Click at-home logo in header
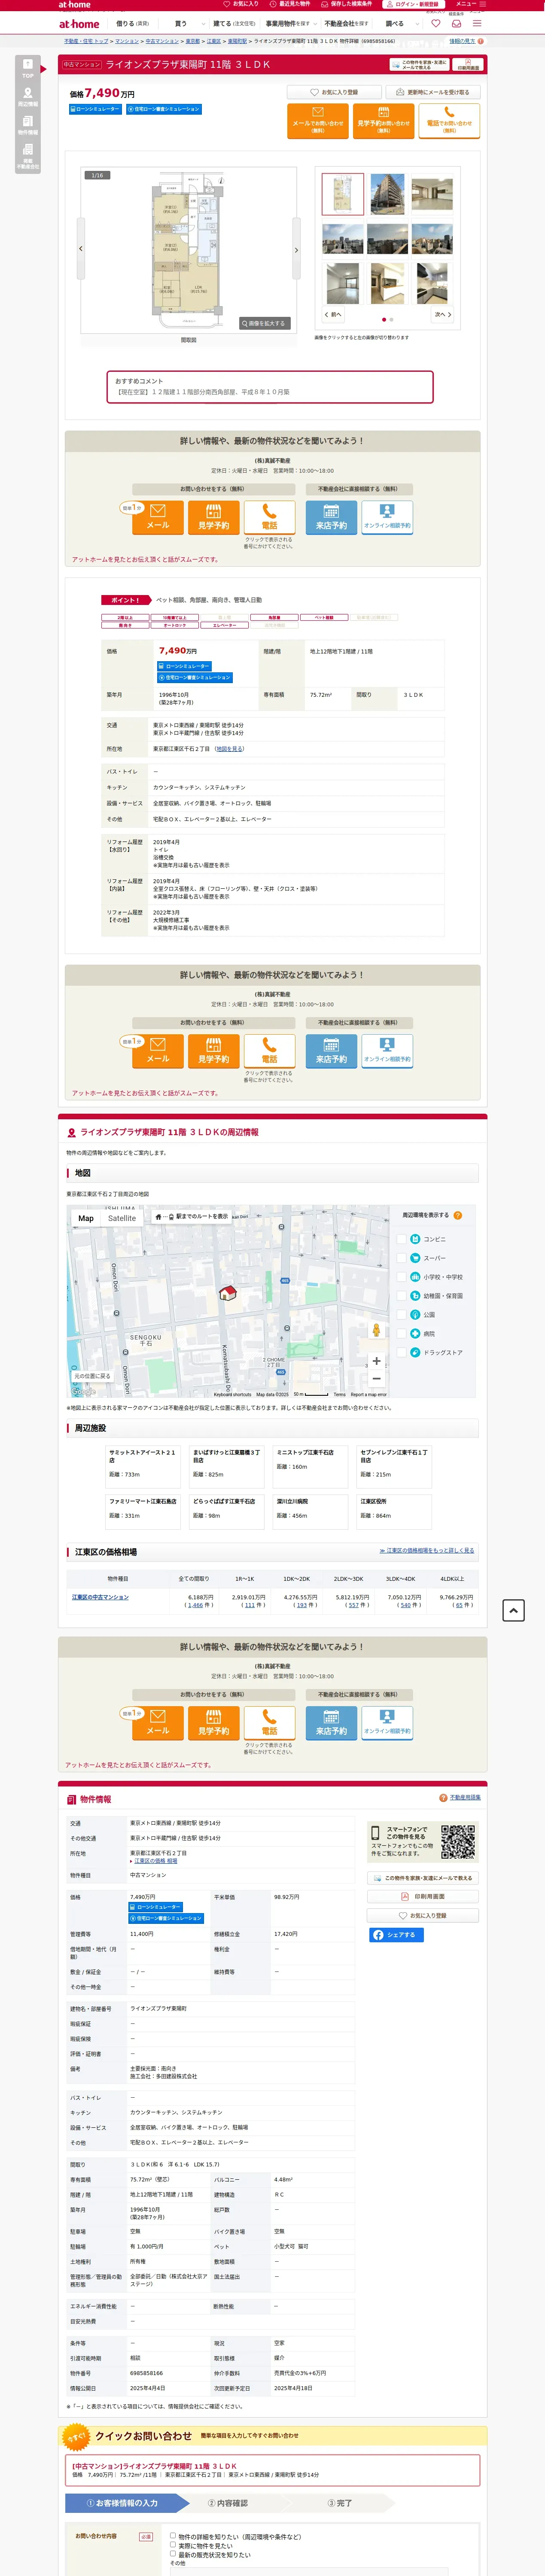Viewport: 545px width, 2576px height. tap(79, 23)
